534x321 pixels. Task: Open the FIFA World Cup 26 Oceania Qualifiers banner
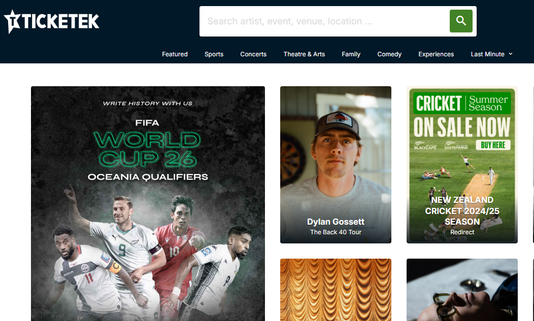coord(148,203)
